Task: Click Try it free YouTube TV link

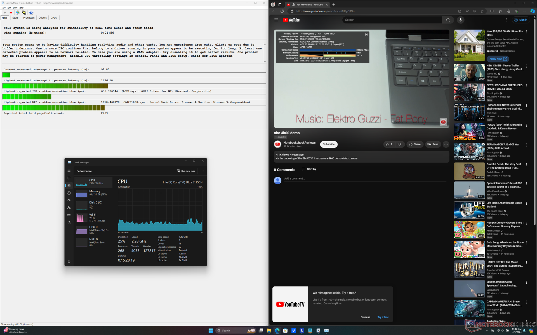Action: pyautogui.click(x=383, y=317)
